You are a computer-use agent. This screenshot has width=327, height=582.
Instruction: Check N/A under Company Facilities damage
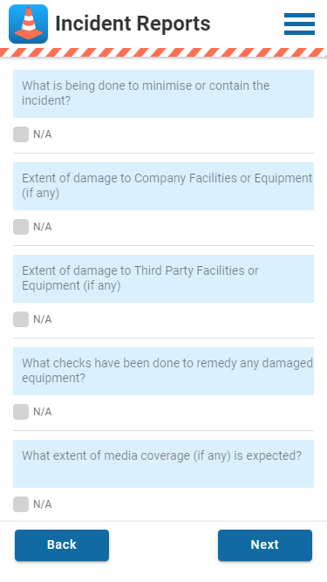coord(21,227)
